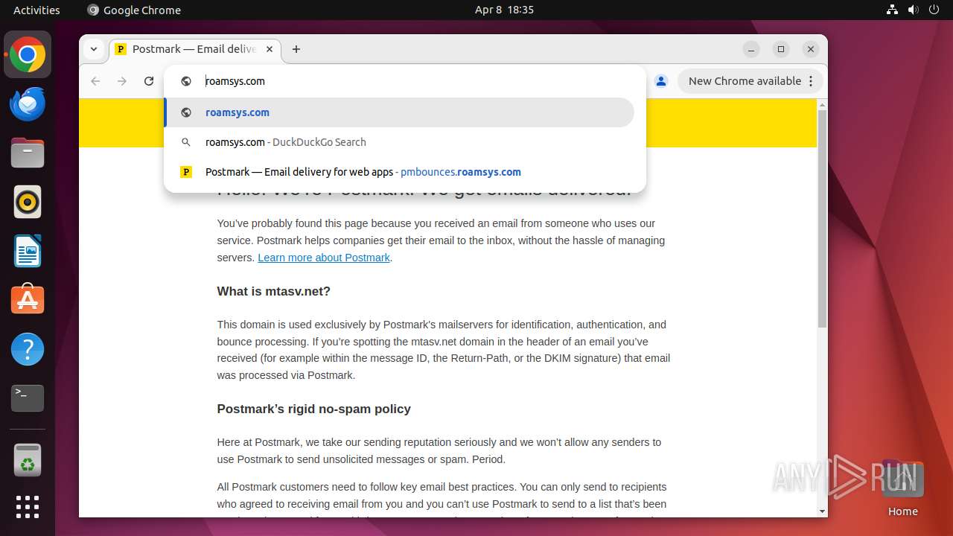Reload the current page

(x=149, y=81)
